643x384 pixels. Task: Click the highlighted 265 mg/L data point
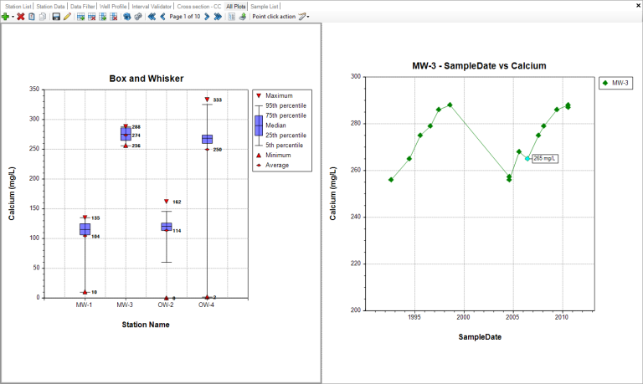[x=527, y=158]
